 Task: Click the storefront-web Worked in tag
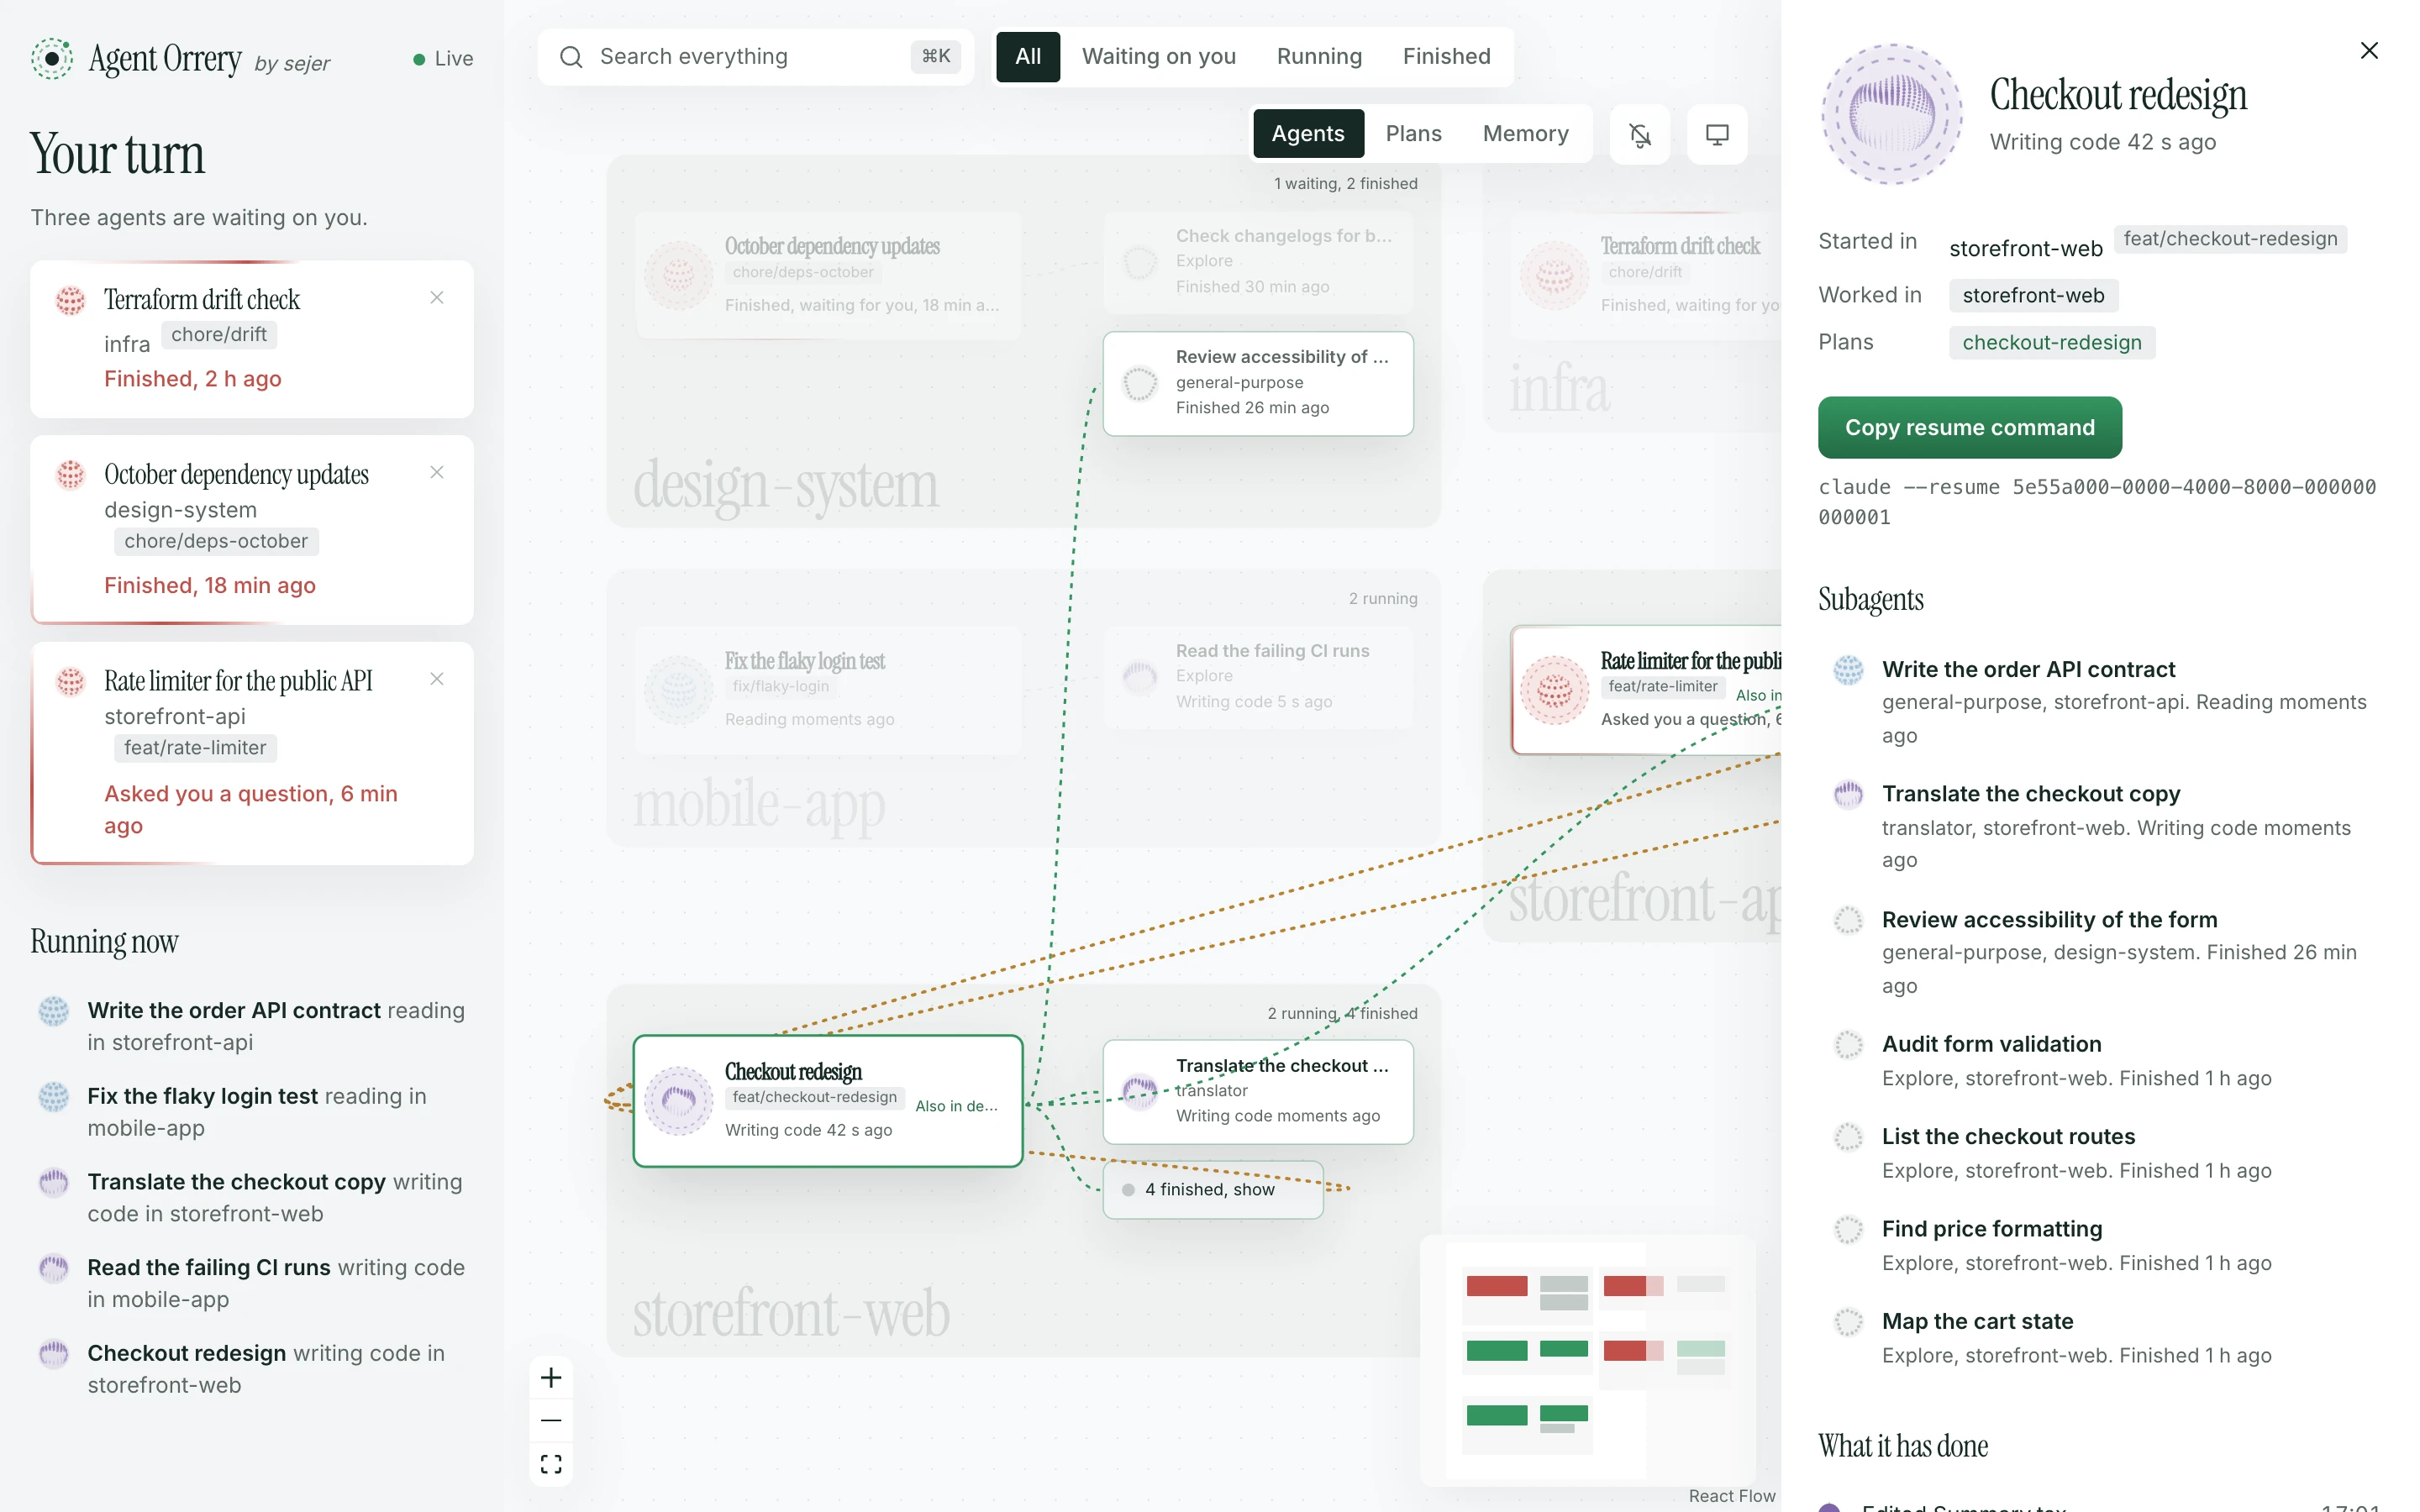click(2033, 296)
